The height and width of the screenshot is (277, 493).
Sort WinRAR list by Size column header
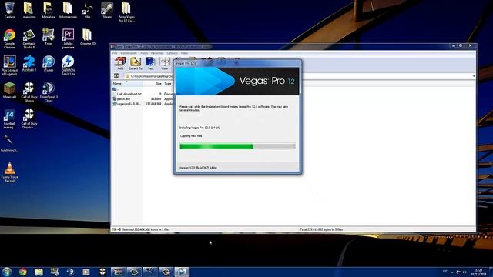[x=153, y=84]
